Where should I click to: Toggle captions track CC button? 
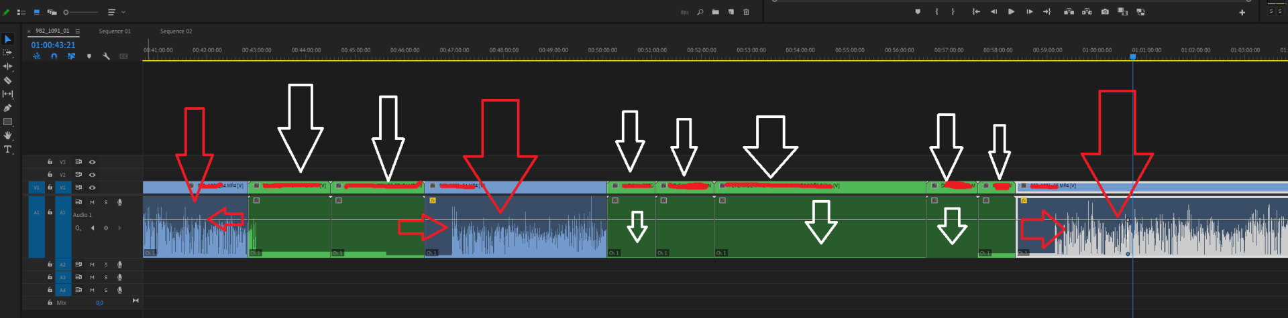(x=123, y=56)
